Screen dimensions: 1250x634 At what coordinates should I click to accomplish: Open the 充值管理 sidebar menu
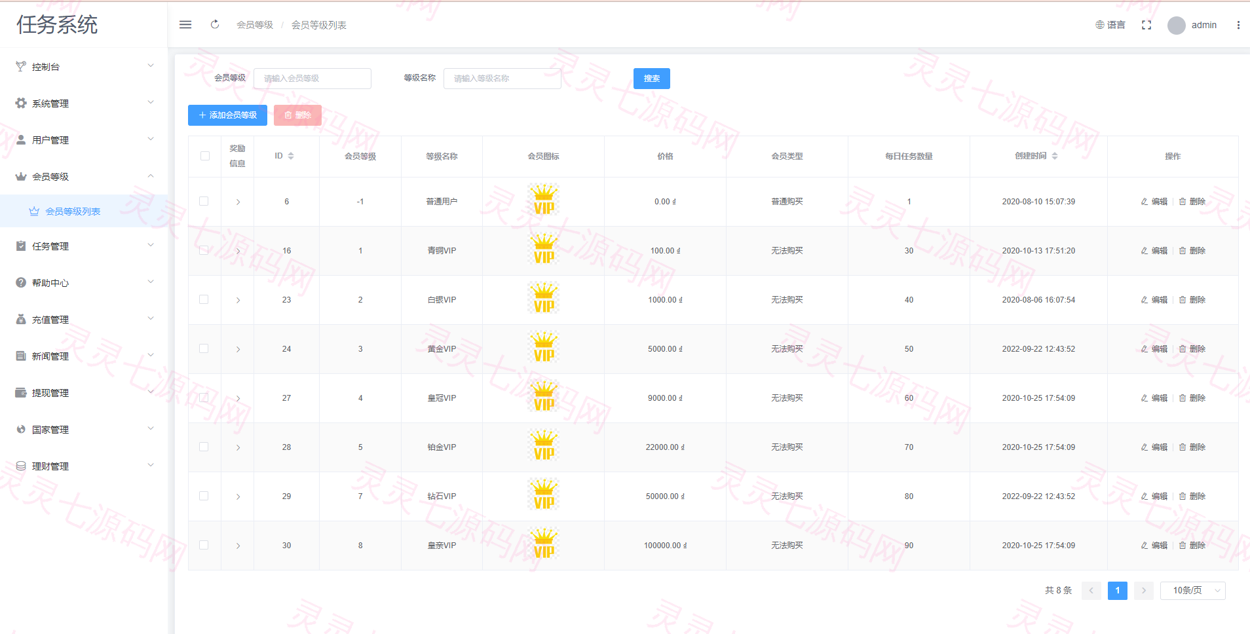click(84, 319)
